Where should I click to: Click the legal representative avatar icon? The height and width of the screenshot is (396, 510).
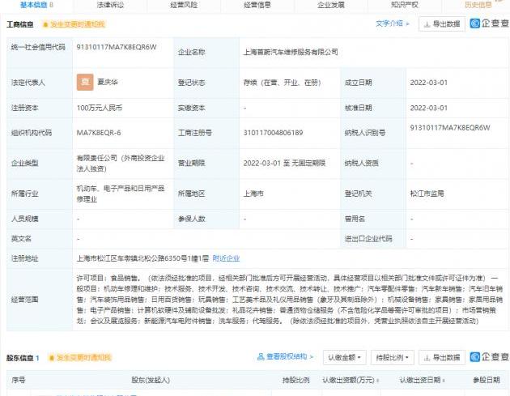pyautogui.click(x=85, y=82)
